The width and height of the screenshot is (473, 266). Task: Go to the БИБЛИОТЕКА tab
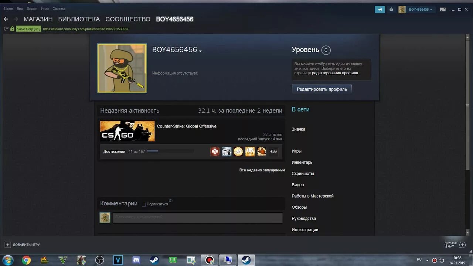pos(79,19)
